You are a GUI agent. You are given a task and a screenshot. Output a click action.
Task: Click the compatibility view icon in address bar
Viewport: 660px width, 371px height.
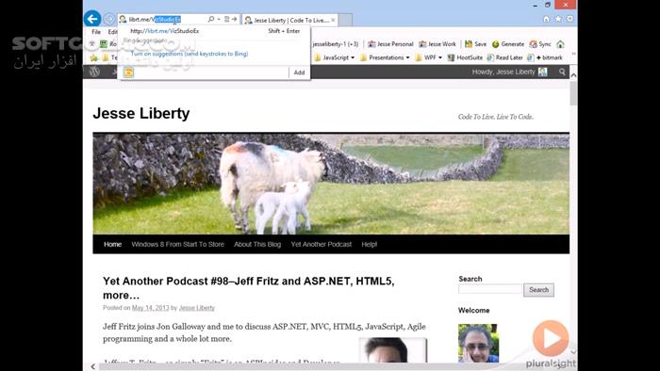click(227, 20)
